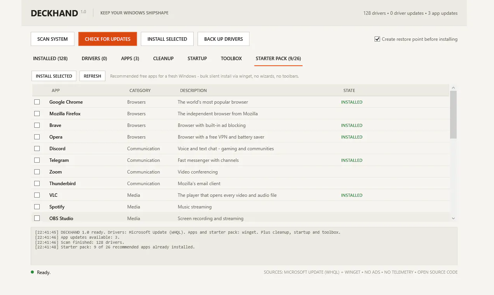
Task: Toggle Create restore point before installing
Action: 416,39
